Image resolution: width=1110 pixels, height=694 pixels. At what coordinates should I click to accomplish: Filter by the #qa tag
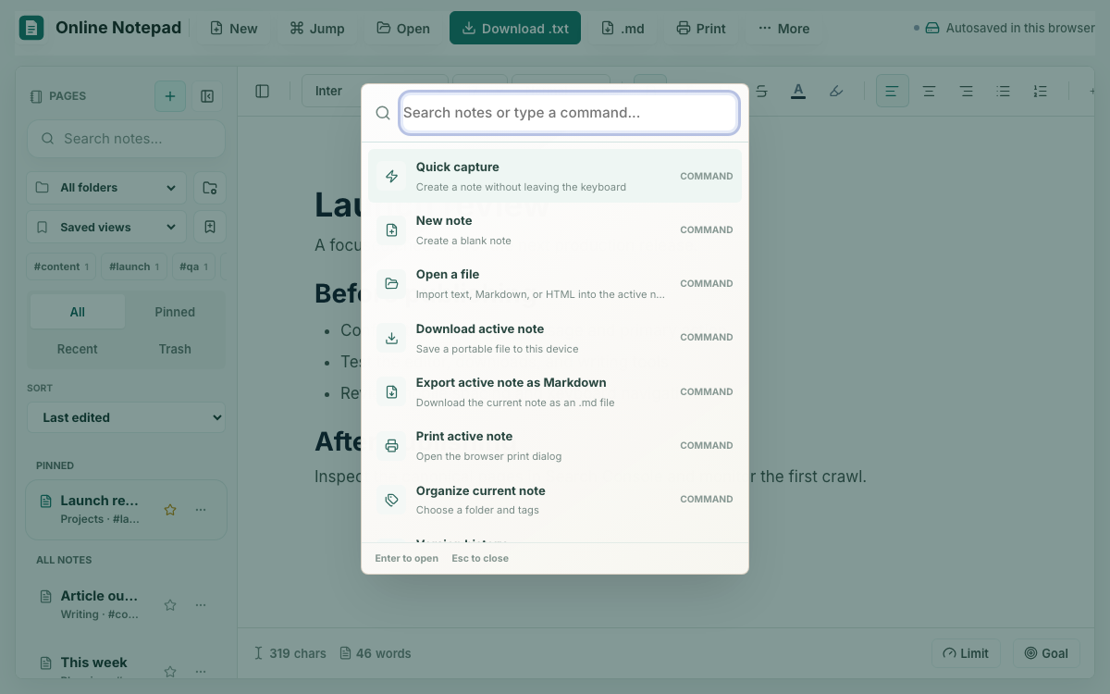(x=193, y=266)
